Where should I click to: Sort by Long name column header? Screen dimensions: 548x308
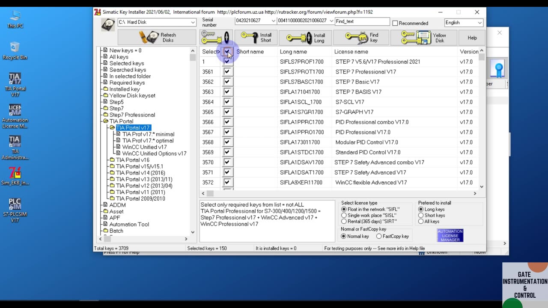[x=304, y=52]
